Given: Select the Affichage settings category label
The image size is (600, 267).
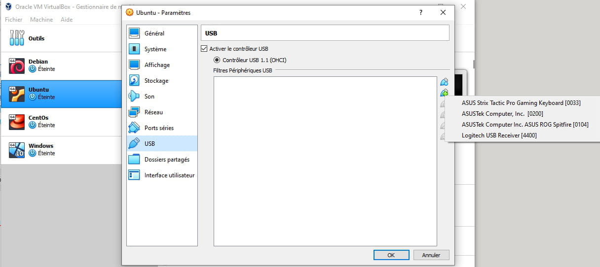Looking at the screenshot, I should (157, 65).
